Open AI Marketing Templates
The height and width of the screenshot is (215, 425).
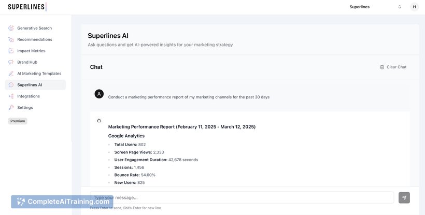point(36,74)
